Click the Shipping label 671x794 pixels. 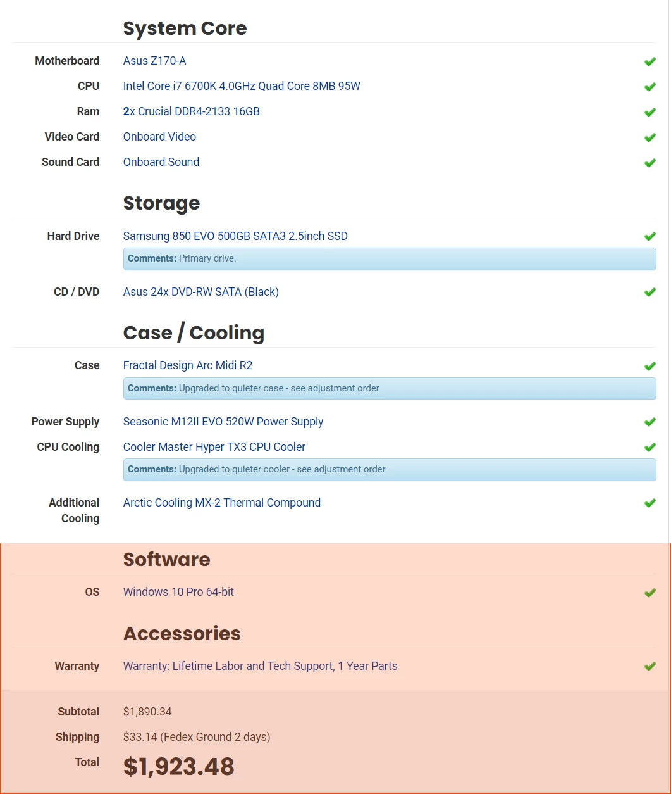(77, 737)
